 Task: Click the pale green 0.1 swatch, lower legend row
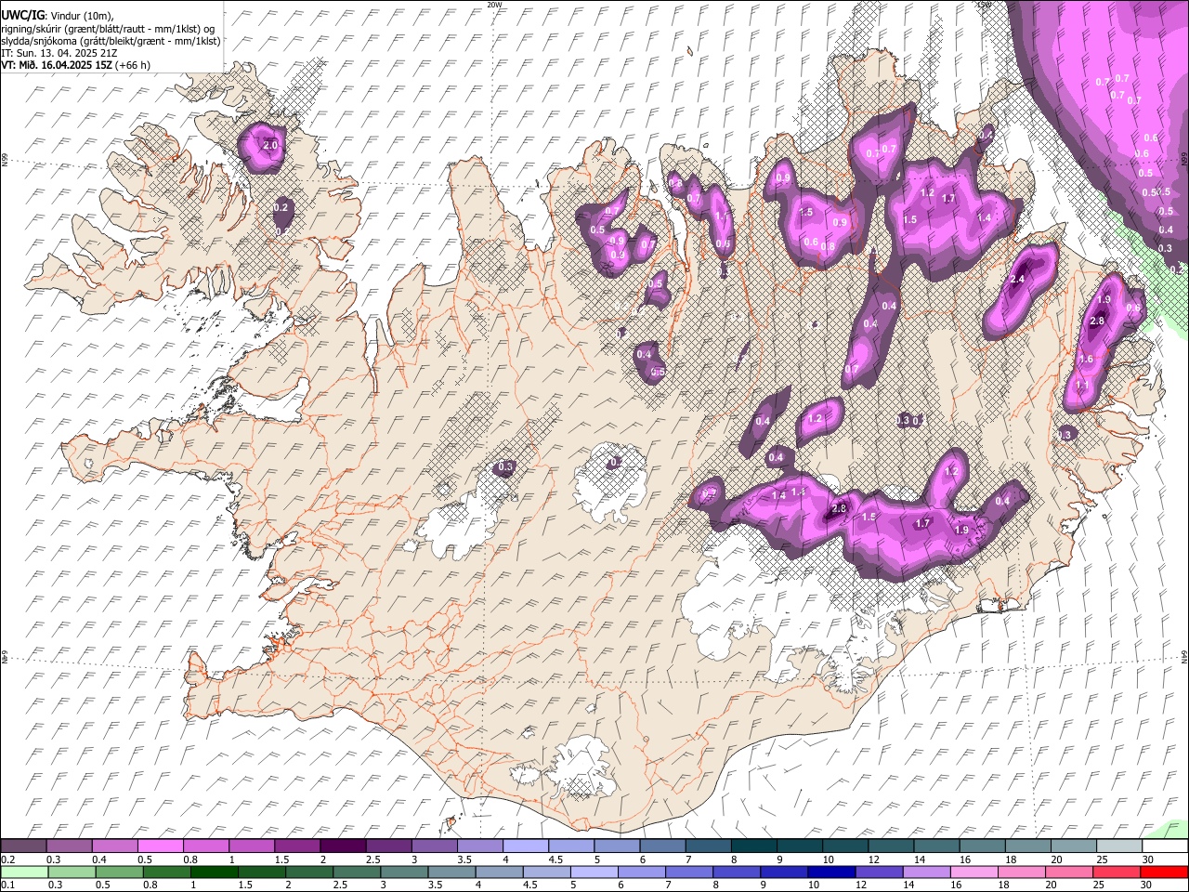pos(24,872)
